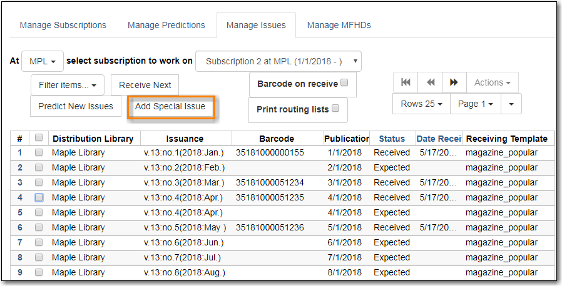Expand the Rows 25 dropdown
This screenshot has height=286, width=562.
click(x=421, y=104)
